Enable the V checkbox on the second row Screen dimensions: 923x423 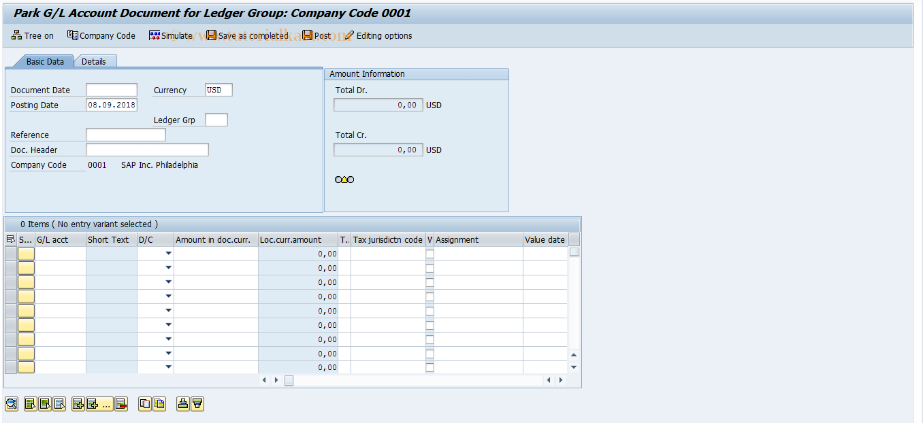[x=430, y=267]
